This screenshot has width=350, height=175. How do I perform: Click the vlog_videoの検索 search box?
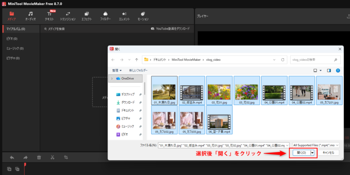point(315,60)
